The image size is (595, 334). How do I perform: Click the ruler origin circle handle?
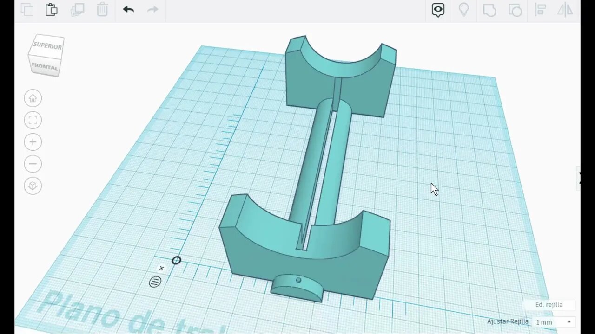[x=176, y=261]
